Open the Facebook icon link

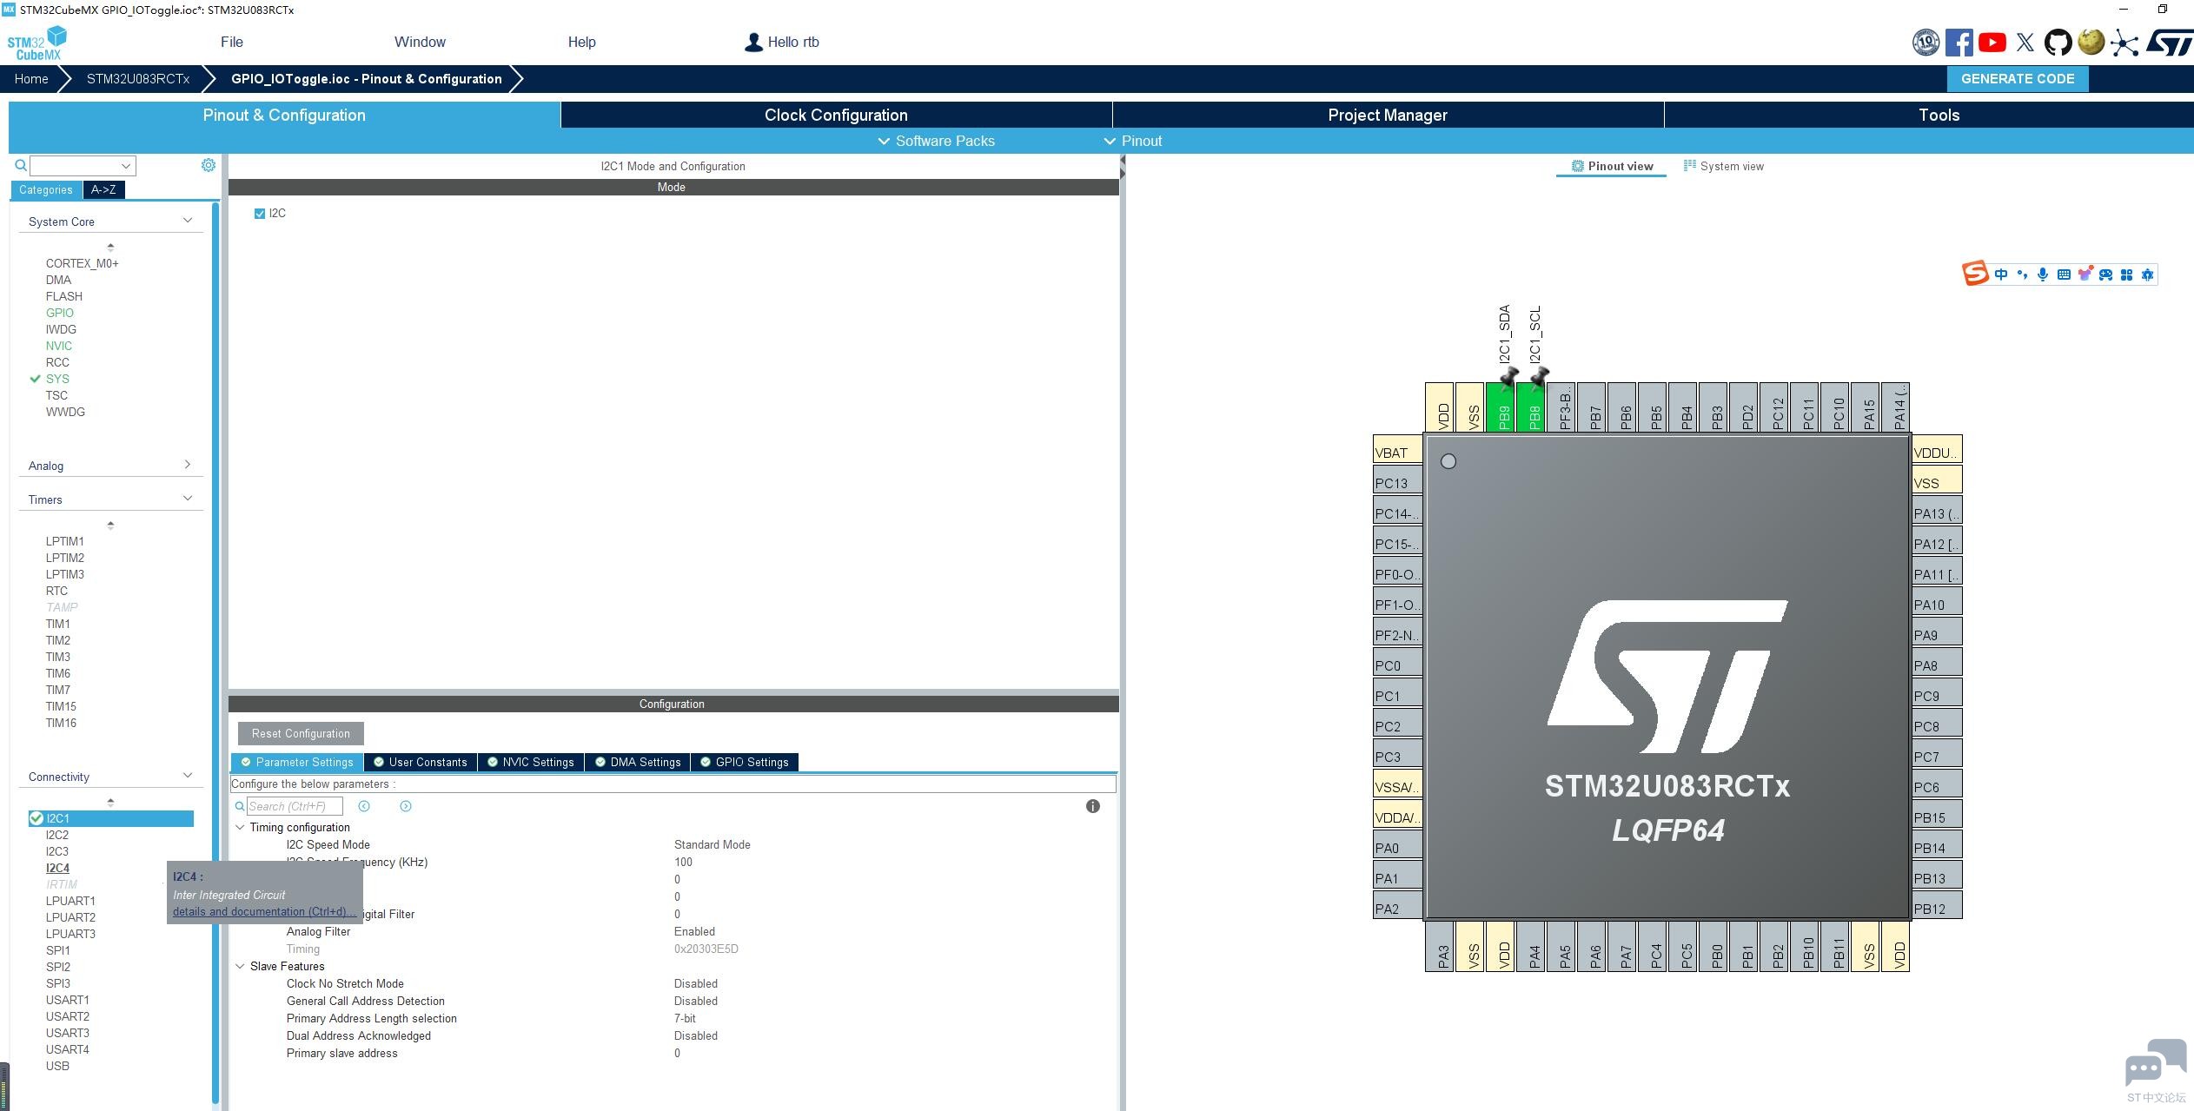point(1959,42)
